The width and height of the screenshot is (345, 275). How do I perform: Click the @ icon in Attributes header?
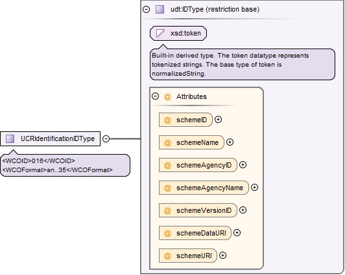167,97
